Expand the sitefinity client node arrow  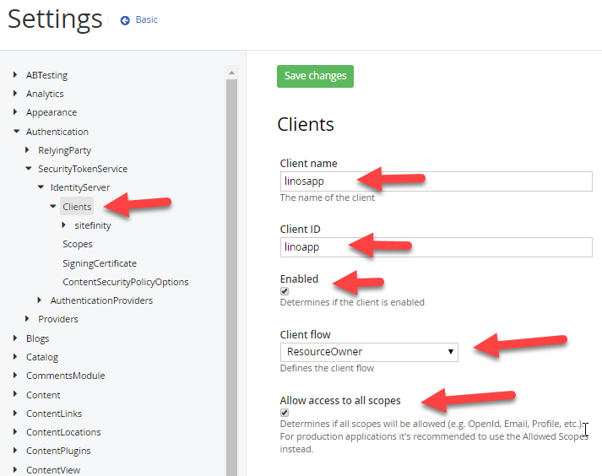63,224
